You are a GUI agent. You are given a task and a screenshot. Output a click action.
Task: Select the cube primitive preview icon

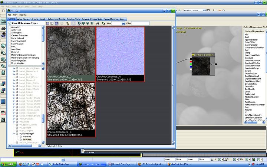(83, 23)
